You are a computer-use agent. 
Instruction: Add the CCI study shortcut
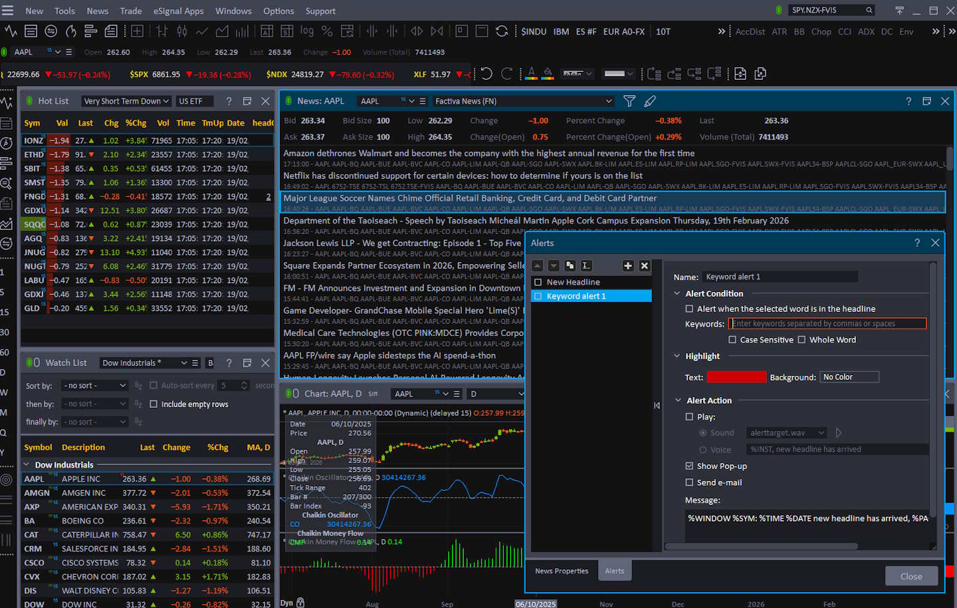845,31
